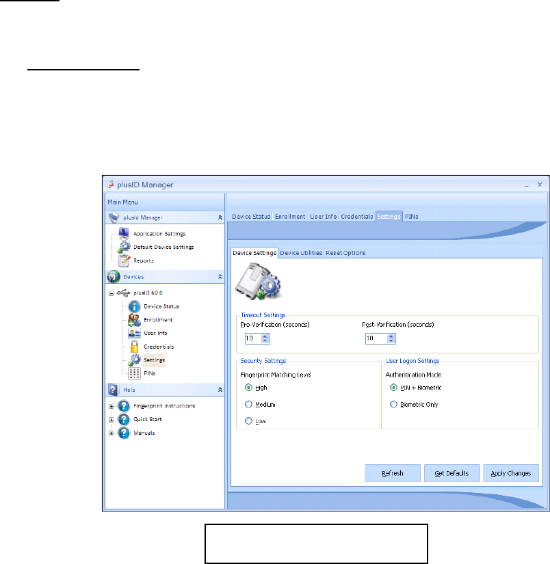Screen dimensions: 550x564
Task: Click the plusId Manager shield icon
Action: click(114, 217)
